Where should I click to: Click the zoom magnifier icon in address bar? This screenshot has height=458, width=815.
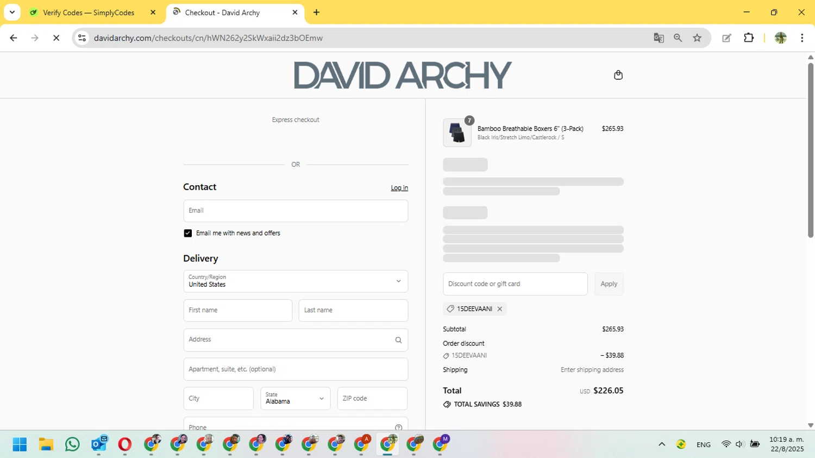678,38
